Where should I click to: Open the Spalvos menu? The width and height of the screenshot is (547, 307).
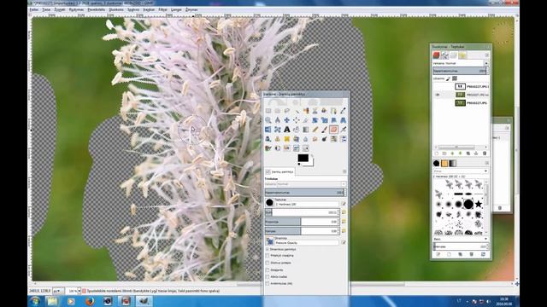(x=133, y=9)
